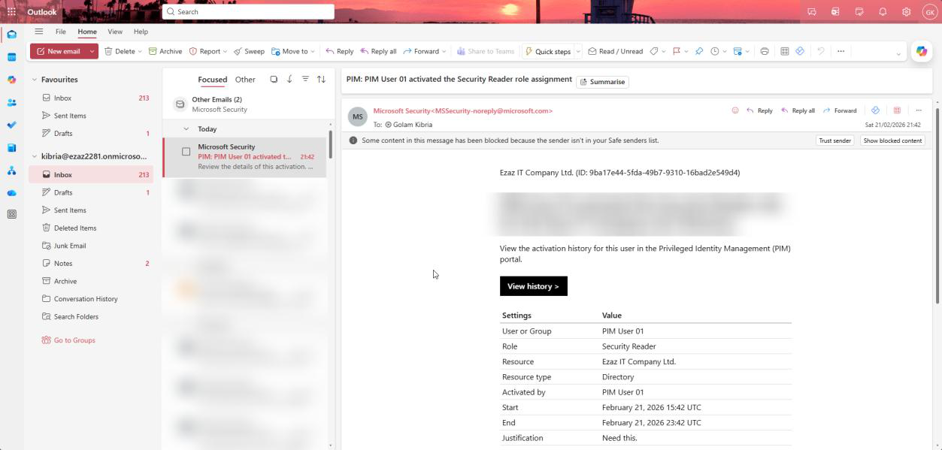The width and height of the screenshot is (942, 450).
Task: Click the View history button in email
Action: point(534,286)
